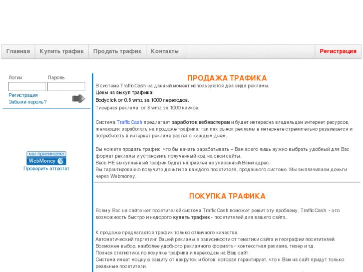Viewport: 363px width, 272px height.
Task: Click the Пароль label
Action: click(x=56, y=78)
